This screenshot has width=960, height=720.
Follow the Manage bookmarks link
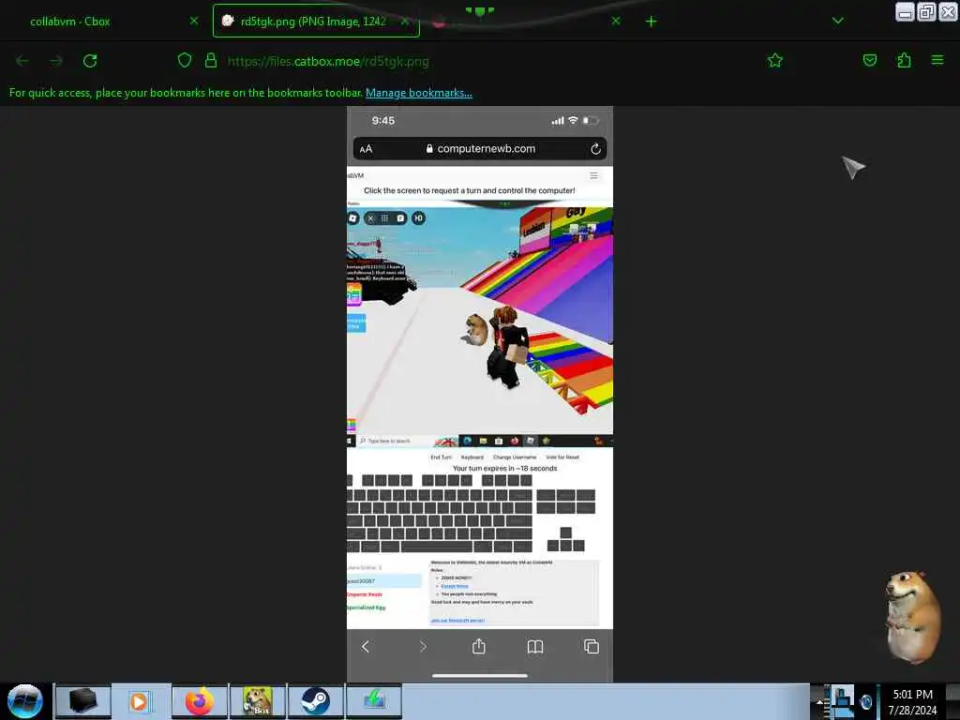pyautogui.click(x=419, y=93)
